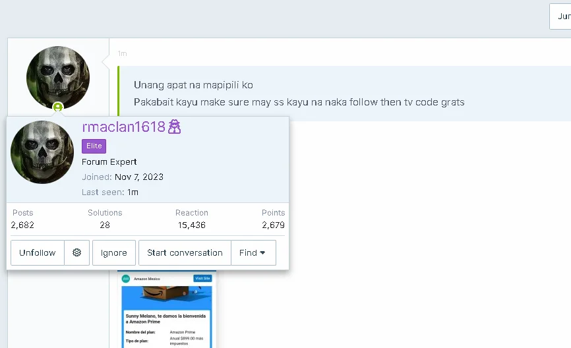Screen dimensions: 571x348
Task: Open the Amazon Prime screenshot attachment
Action: tap(167, 309)
